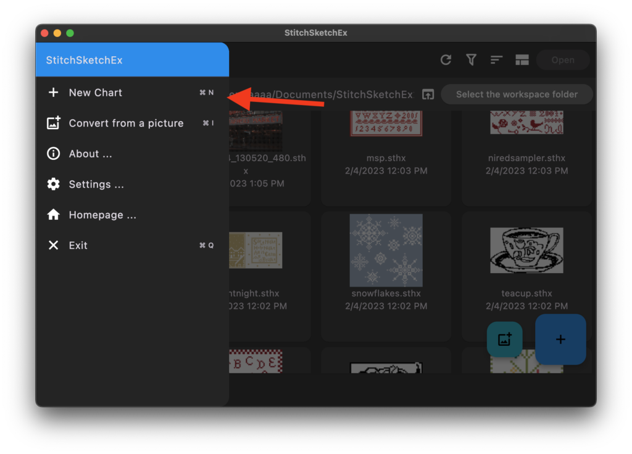632x454 pixels.
Task: Click the StitchSketchEx blue drawer header
Action: coord(132,60)
